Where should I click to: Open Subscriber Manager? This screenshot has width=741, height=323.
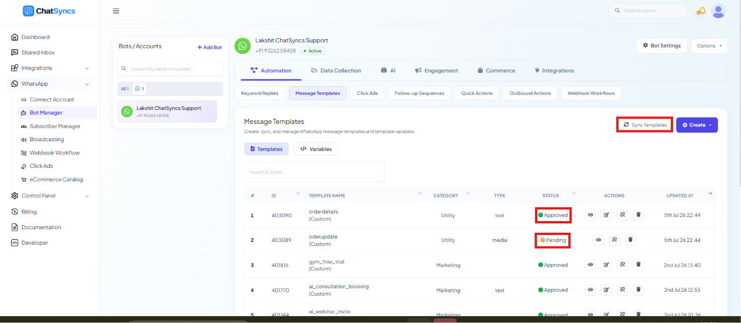point(55,126)
